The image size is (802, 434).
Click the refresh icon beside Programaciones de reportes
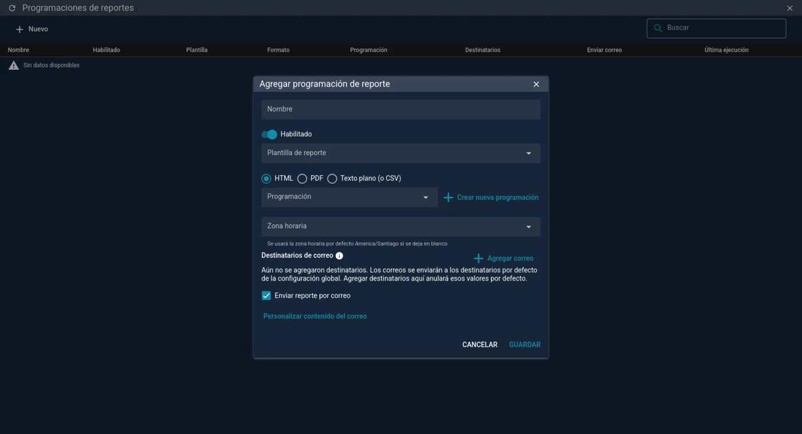[x=12, y=9]
